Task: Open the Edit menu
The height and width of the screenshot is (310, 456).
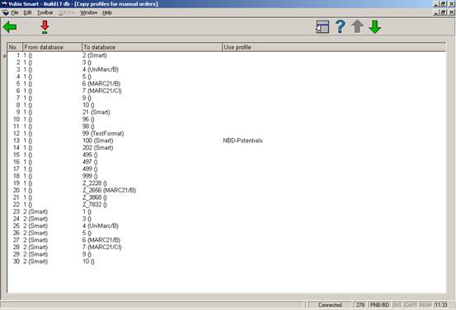Action: pos(28,13)
